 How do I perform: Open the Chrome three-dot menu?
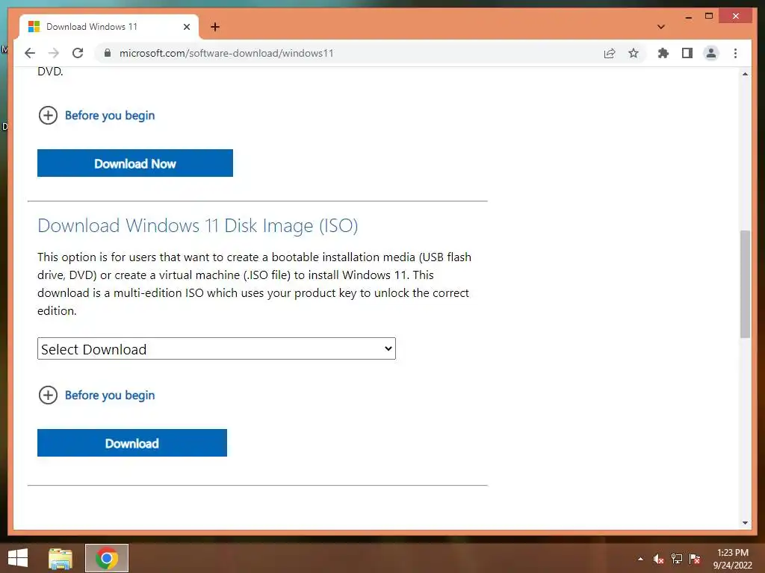pos(735,53)
